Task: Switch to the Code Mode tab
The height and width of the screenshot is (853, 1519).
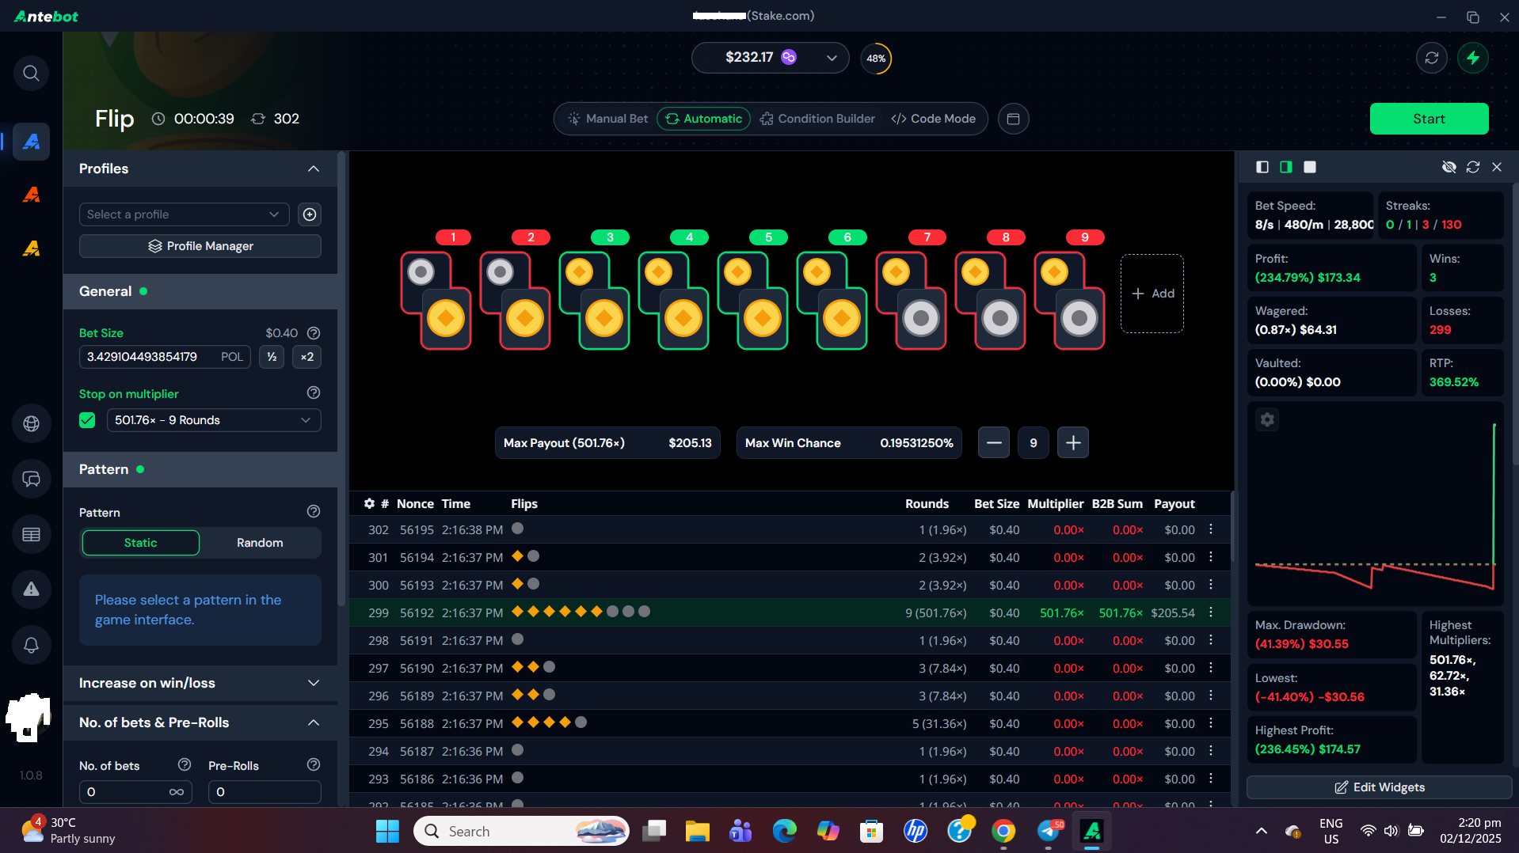Action: (933, 119)
